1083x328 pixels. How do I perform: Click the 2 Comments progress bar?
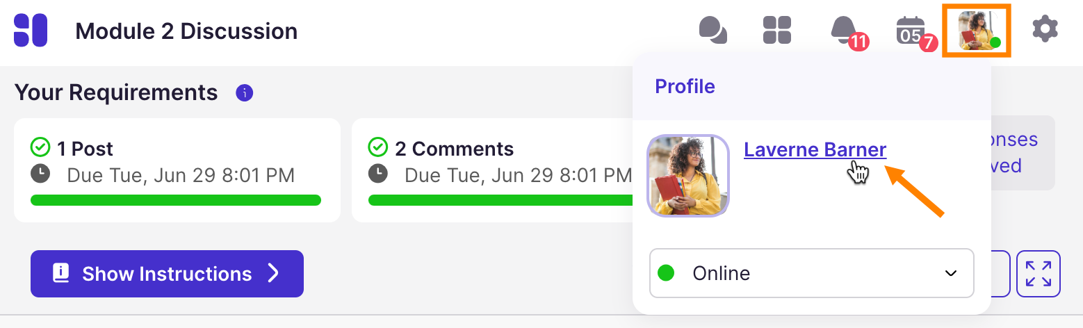click(497, 200)
